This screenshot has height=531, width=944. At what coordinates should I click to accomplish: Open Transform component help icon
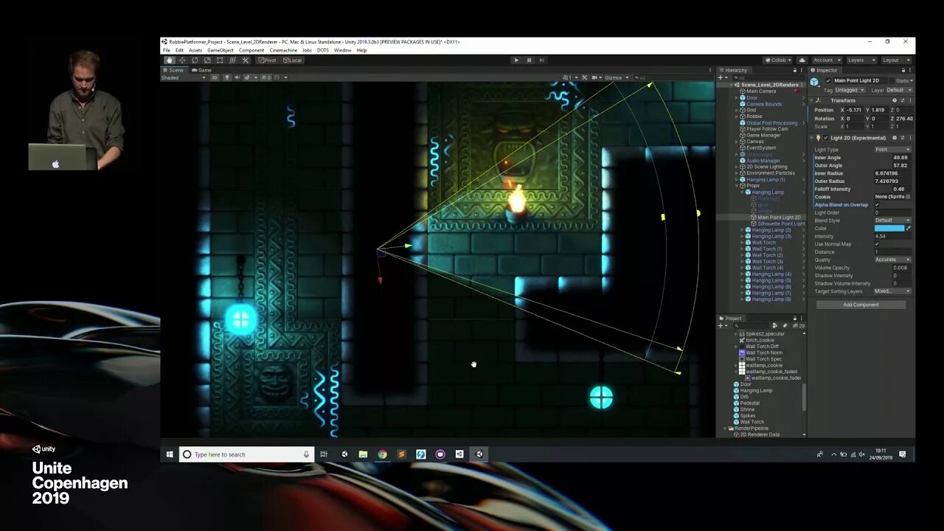click(895, 100)
